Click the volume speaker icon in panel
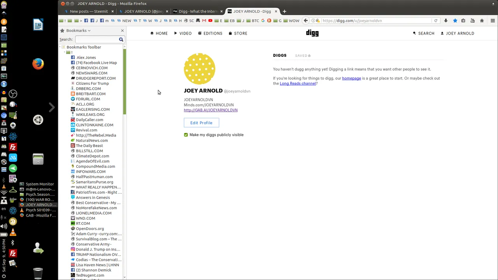 [4, 226]
